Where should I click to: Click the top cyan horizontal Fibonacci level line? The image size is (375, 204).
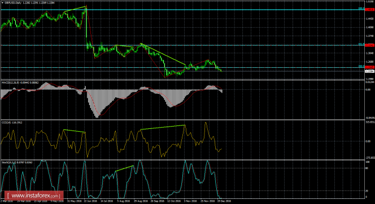[x=182, y=10]
